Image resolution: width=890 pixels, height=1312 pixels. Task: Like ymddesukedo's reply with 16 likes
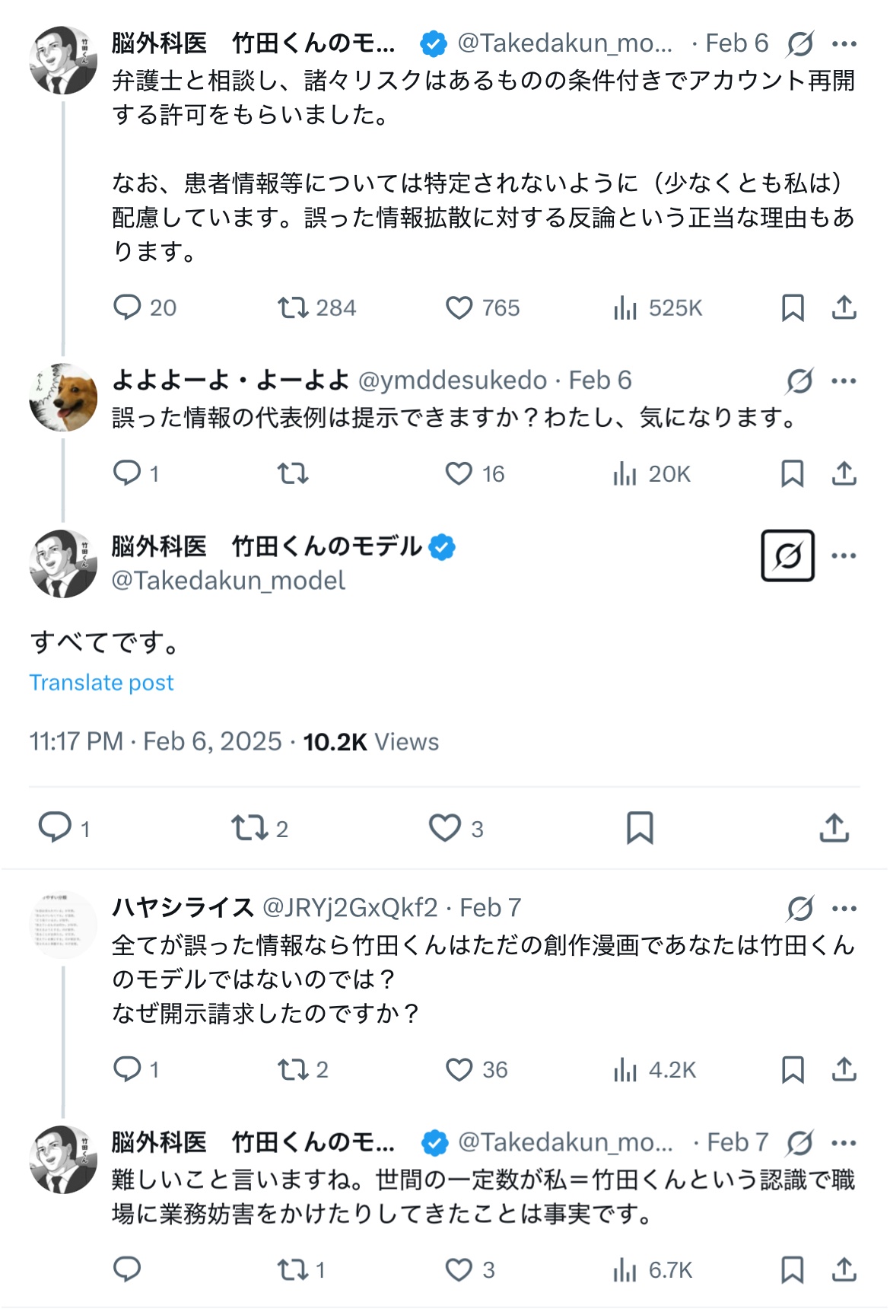click(x=459, y=473)
